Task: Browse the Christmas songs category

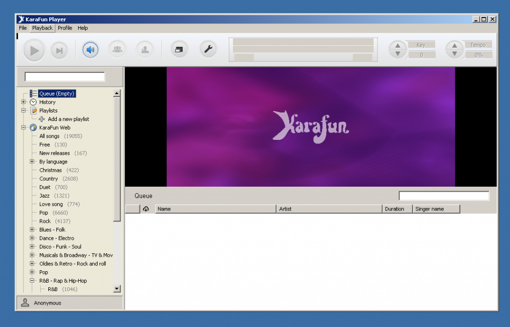Action: 52,170
